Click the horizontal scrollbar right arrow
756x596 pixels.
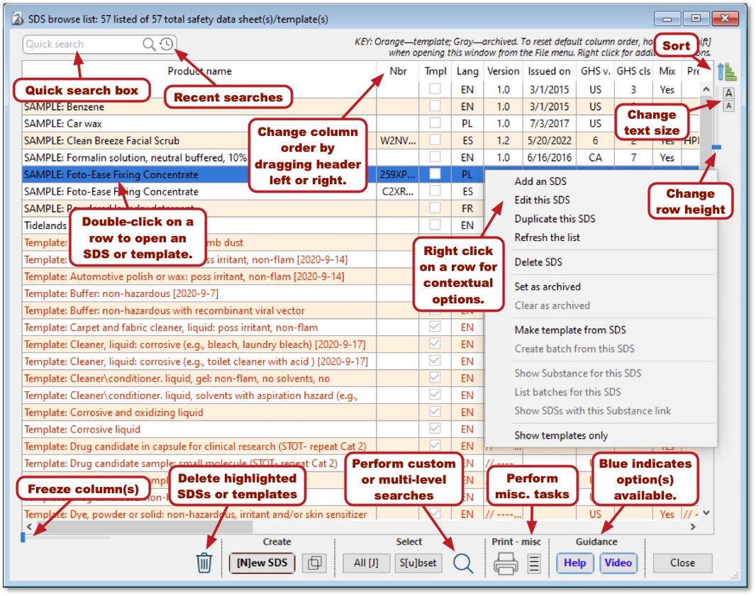[693, 527]
